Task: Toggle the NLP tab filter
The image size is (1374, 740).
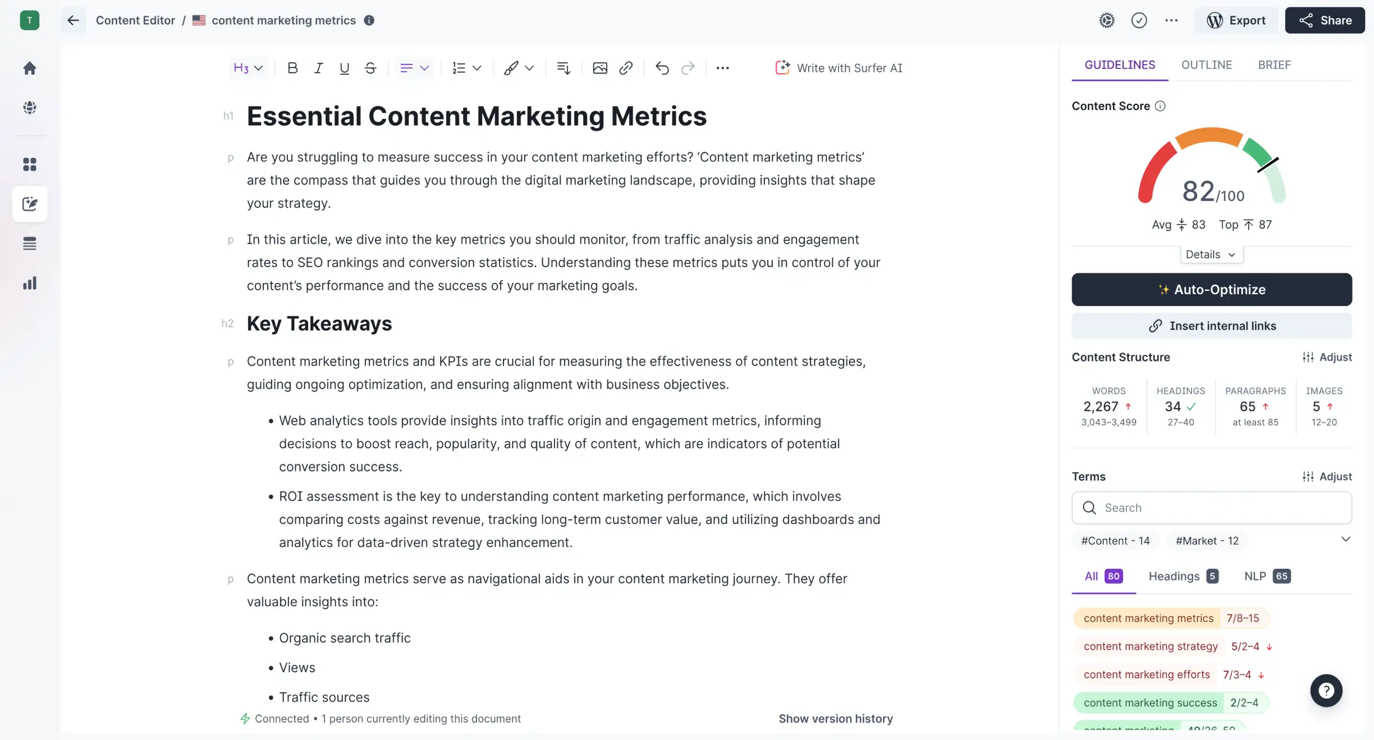Action: [1267, 576]
